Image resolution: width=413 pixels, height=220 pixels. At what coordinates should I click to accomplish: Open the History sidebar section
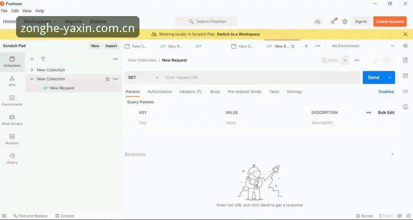click(12, 159)
